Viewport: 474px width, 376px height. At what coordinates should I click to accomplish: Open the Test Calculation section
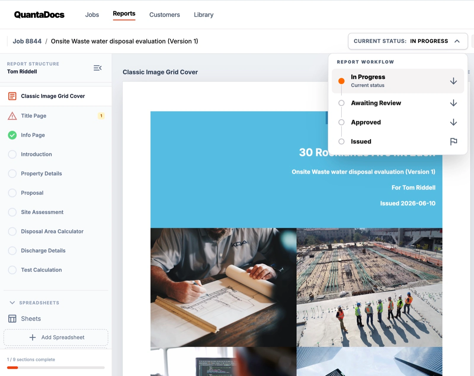pos(56,270)
